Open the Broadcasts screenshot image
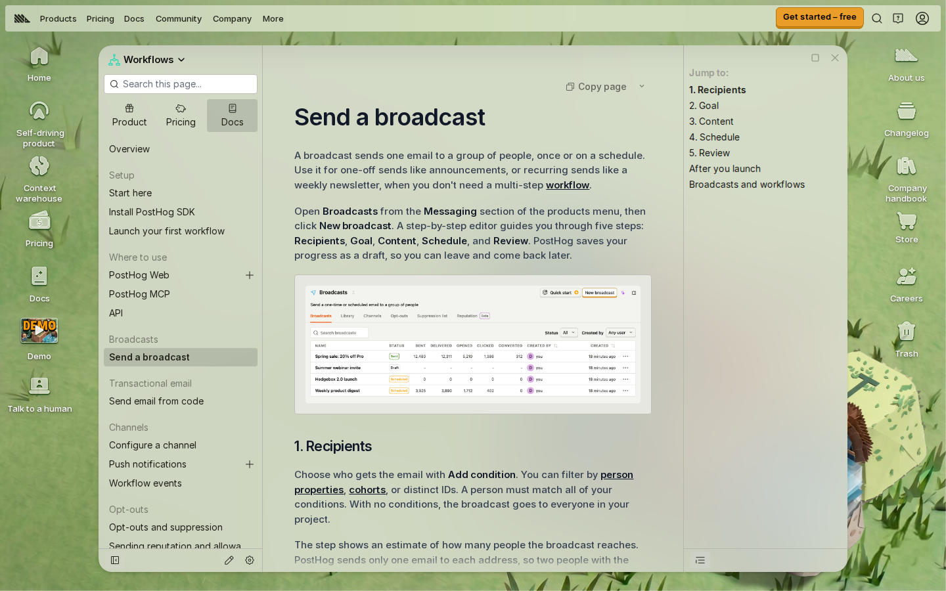Screen dimensions: 946x591 click(473, 345)
